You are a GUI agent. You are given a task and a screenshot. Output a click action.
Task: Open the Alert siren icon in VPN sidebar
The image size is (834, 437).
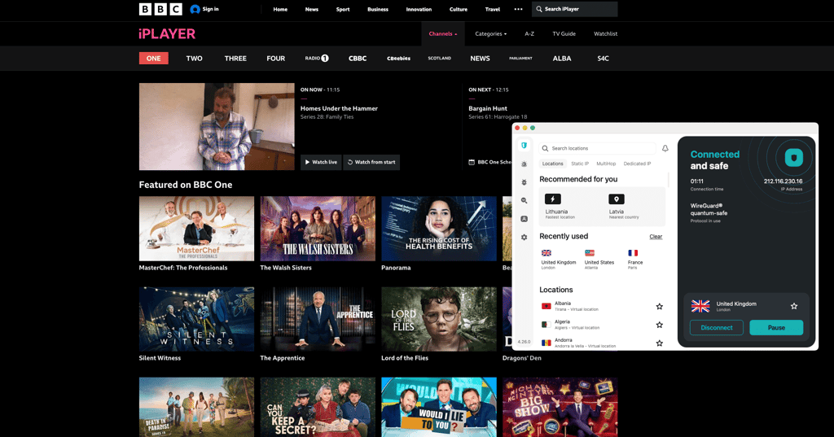pyautogui.click(x=524, y=164)
